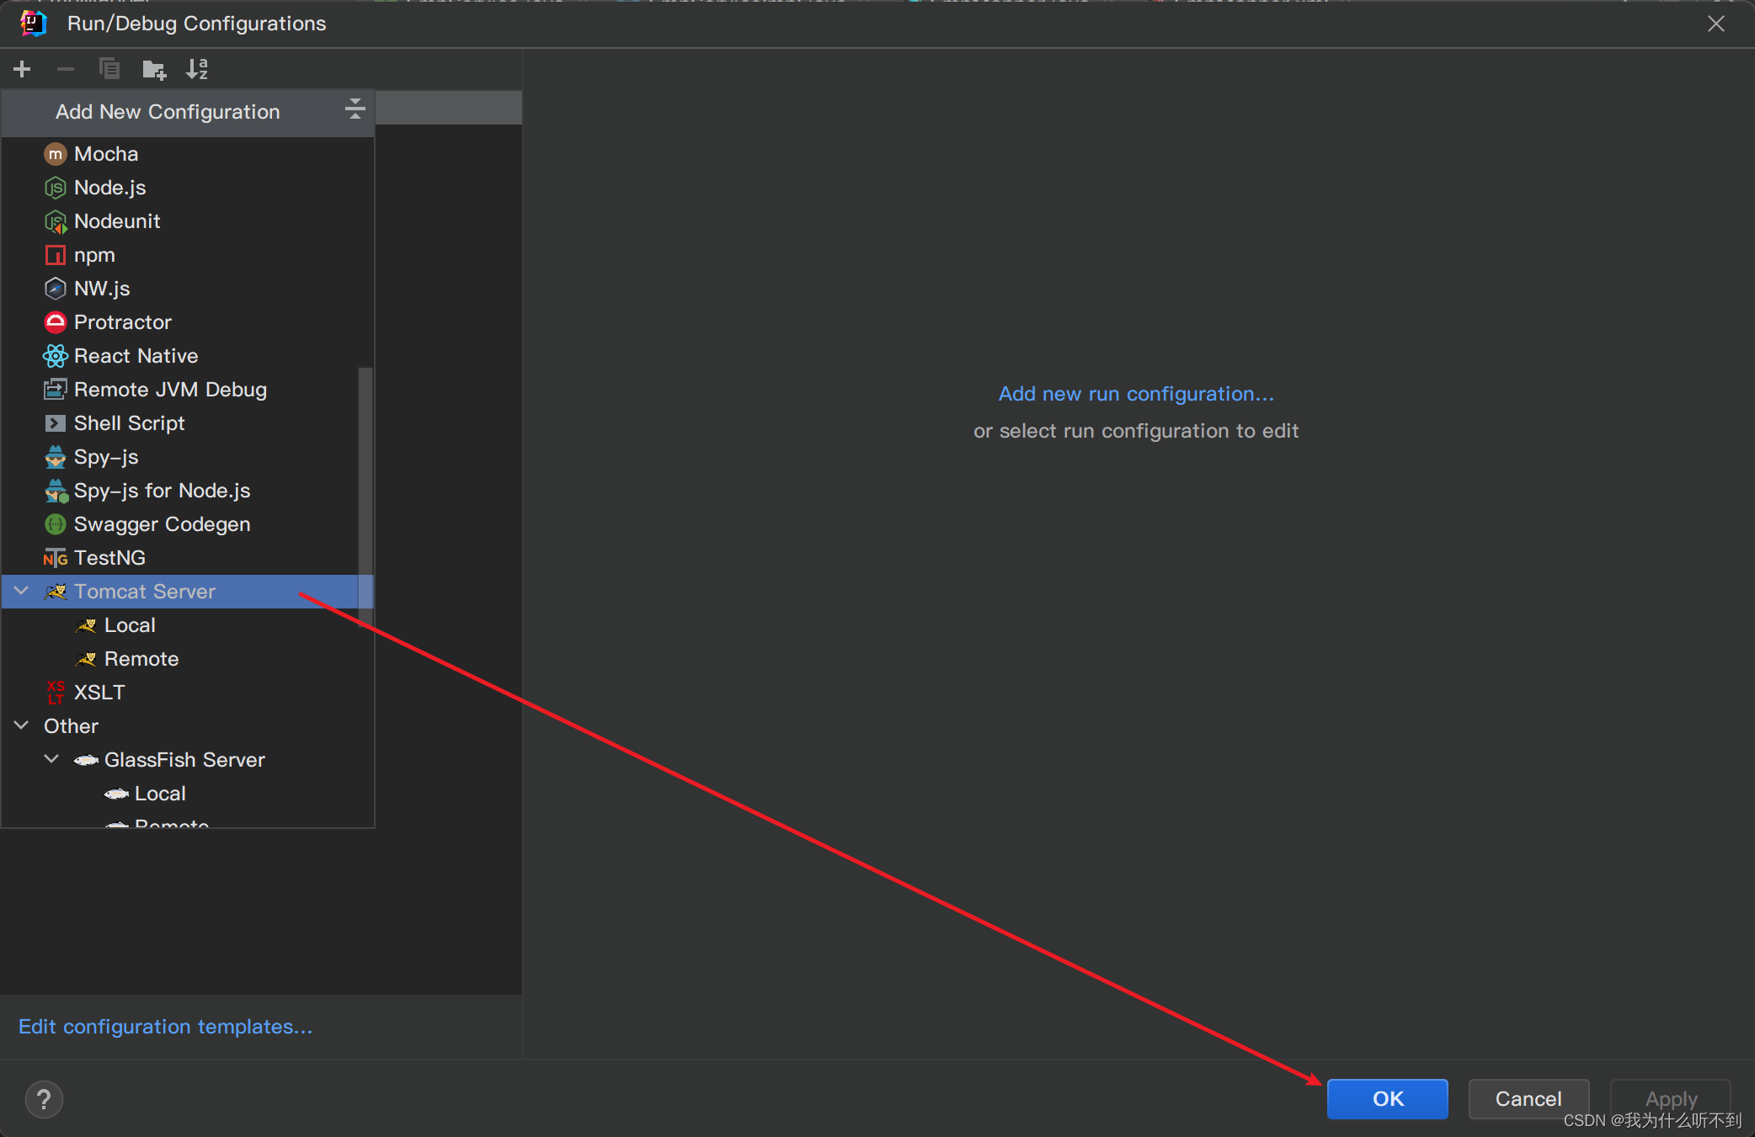This screenshot has width=1755, height=1137.
Task: Choose the npm configuration entry
Action: (94, 255)
